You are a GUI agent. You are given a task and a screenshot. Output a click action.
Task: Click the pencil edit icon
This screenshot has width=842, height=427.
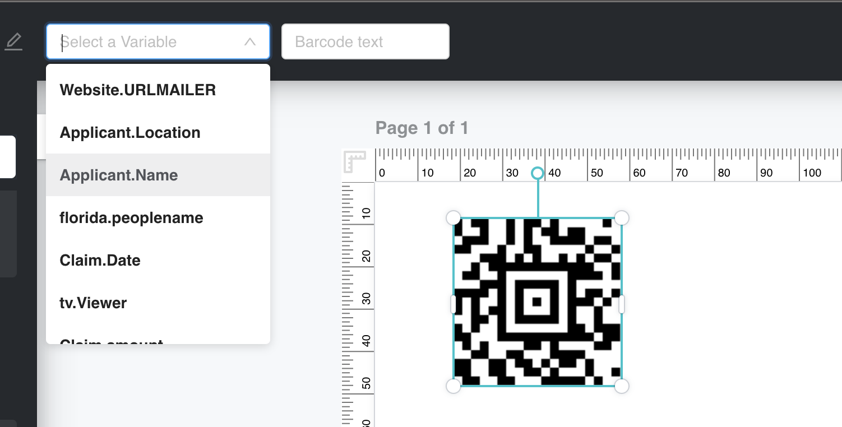click(x=14, y=42)
